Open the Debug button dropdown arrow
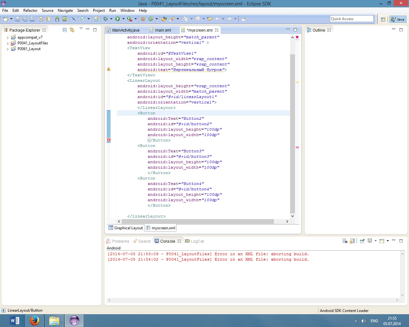Screen dimensions: 409x327 click(111, 19)
